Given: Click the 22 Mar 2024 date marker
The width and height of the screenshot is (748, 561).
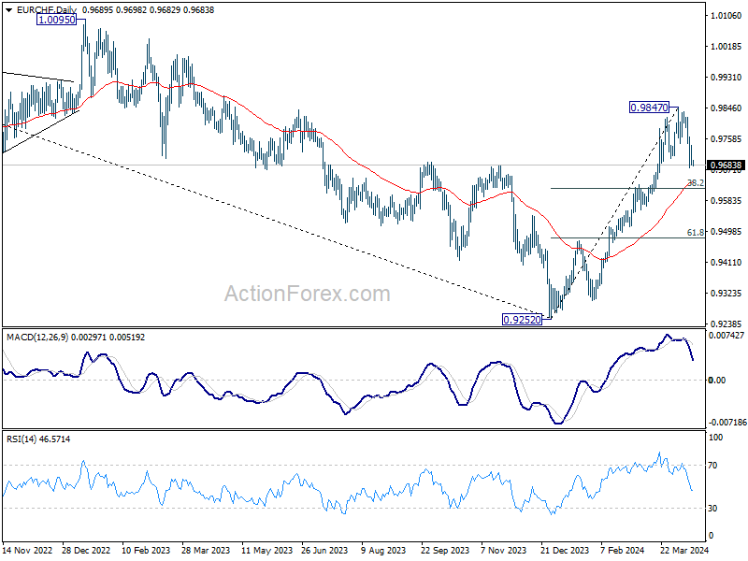Looking at the screenshot, I should coord(684,550).
